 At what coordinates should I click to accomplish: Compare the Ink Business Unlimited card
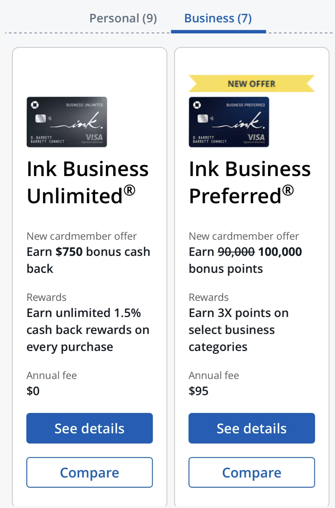click(90, 472)
